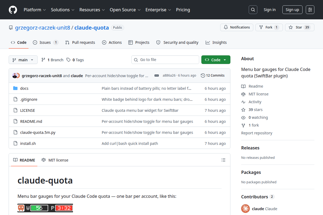The height and width of the screenshot is (215, 323).
Task: Click the fork icon beside 1 fork
Action: (x=243, y=125)
